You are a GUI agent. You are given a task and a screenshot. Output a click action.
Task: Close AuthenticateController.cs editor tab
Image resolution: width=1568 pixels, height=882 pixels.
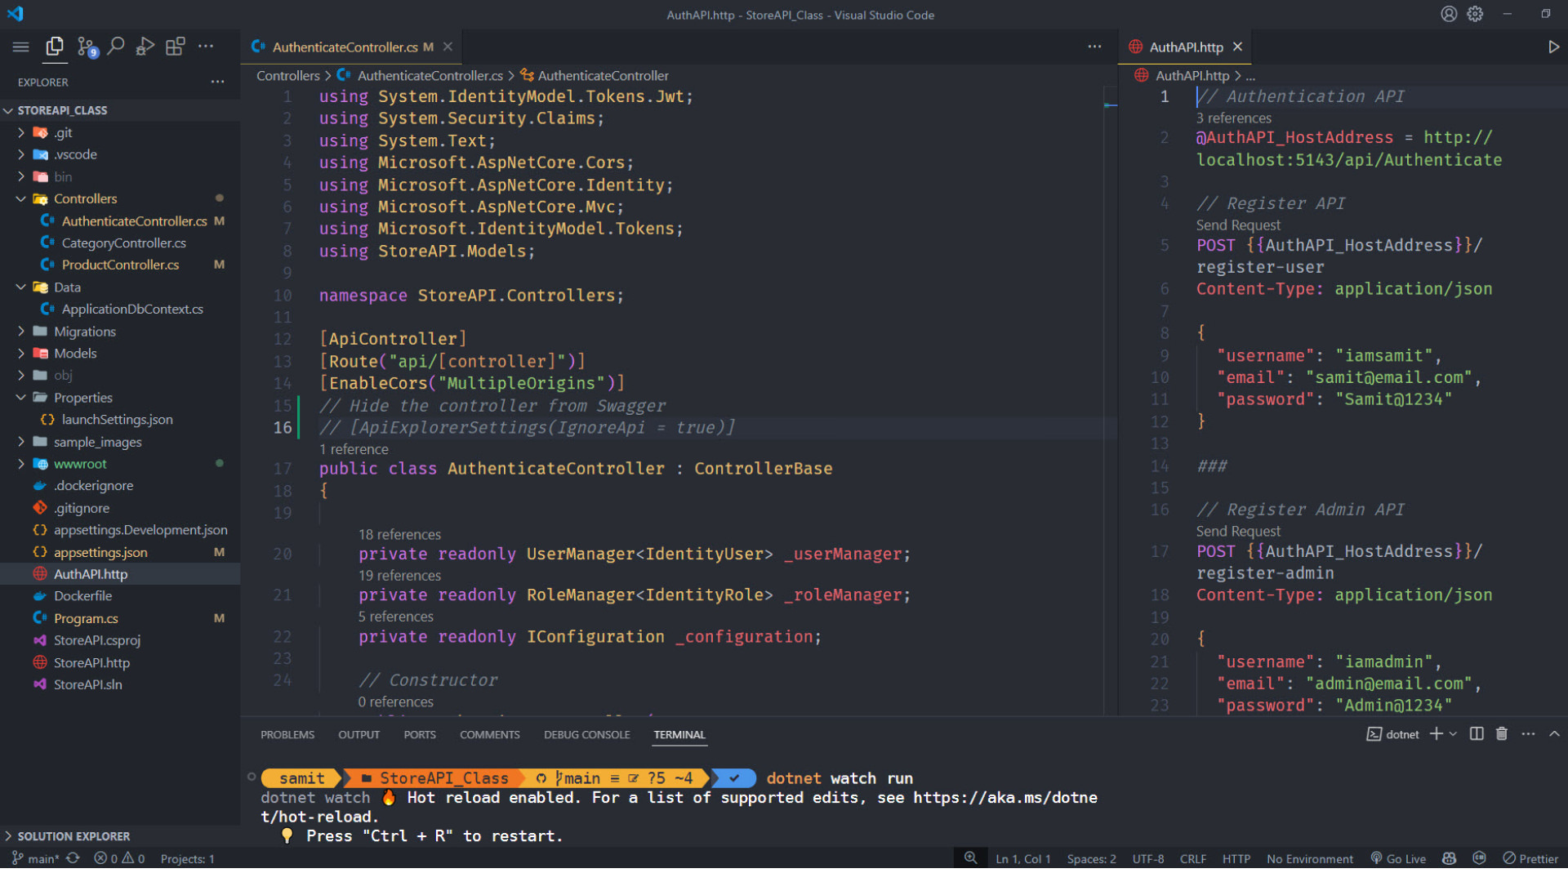[448, 47]
